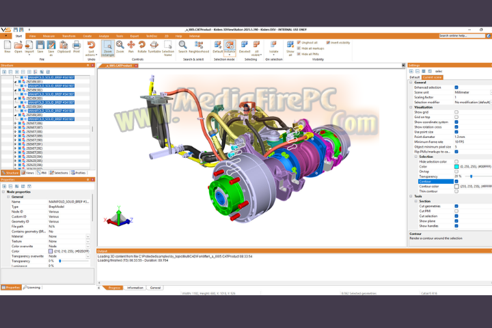Select the Selection frame tool
The width and height of the screenshot is (492, 328).
click(x=168, y=45)
